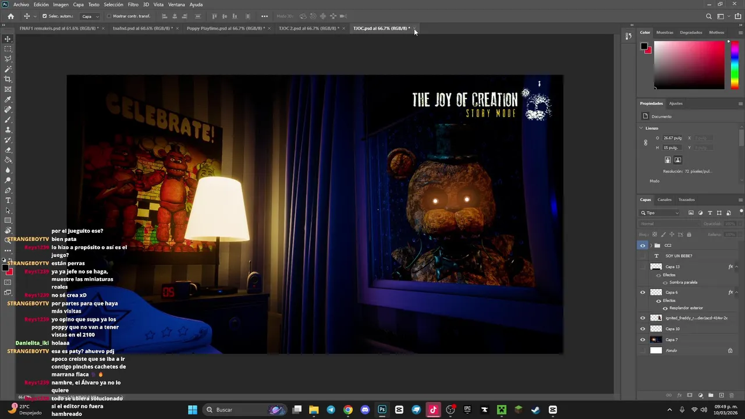Select the Spot Healing Brush tool
The width and height of the screenshot is (745, 419).
[8, 109]
